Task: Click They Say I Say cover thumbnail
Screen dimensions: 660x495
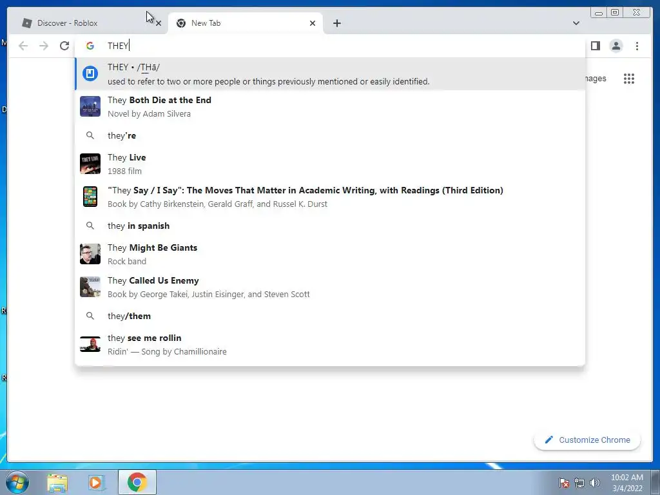Action: 90,197
